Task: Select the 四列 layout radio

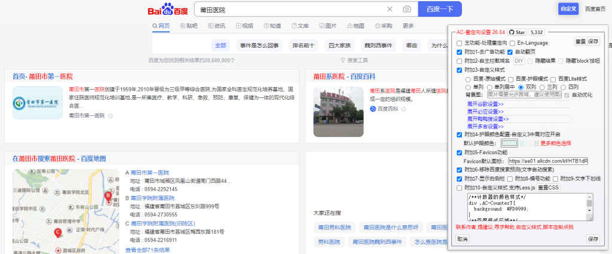Action: 563,87
